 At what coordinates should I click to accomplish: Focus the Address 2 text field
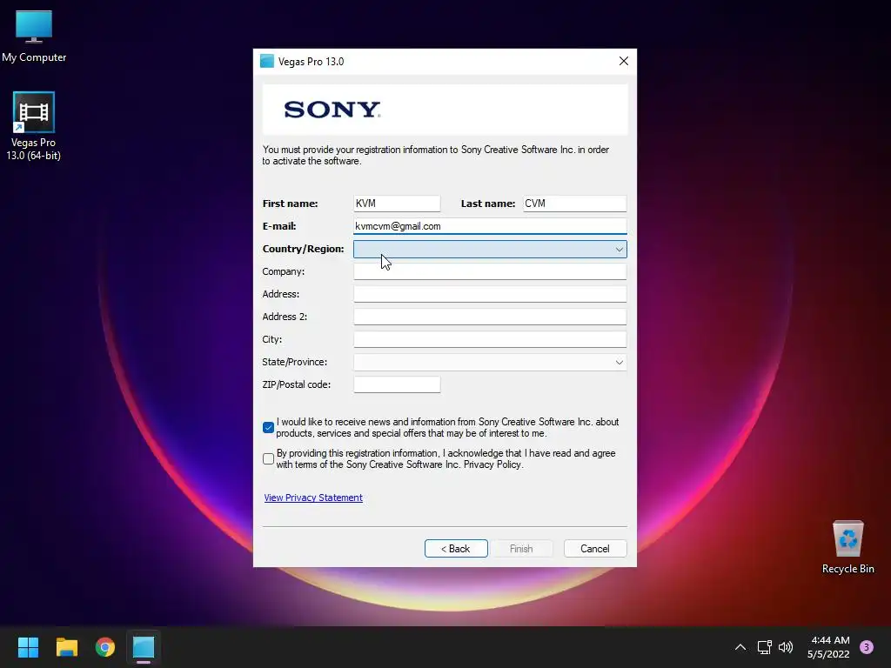coord(490,317)
